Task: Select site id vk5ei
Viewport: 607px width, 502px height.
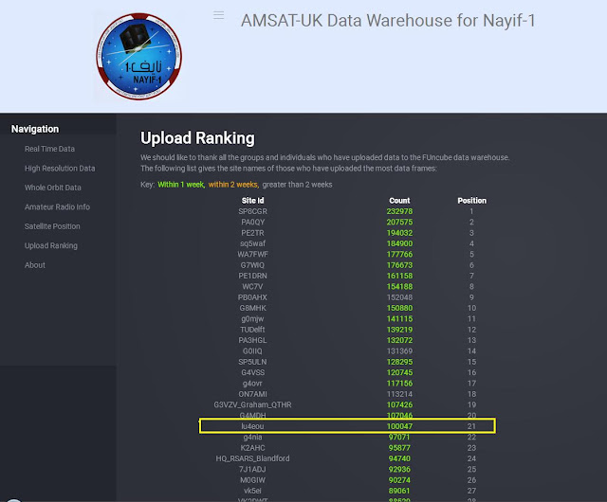Action: pos(253,491)
